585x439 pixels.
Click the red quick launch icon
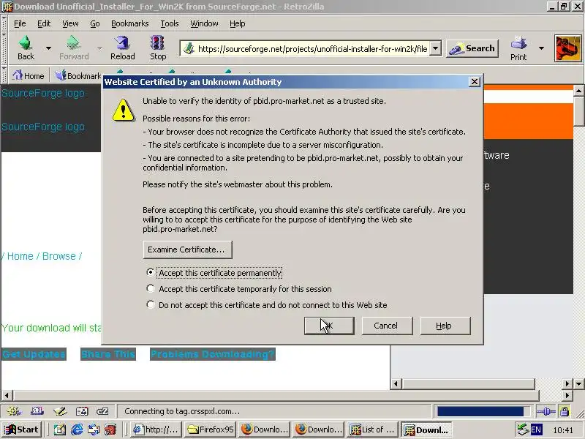click(110, 429)
